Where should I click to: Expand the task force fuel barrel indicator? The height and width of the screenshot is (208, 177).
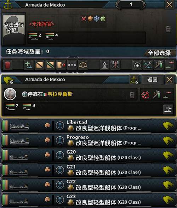point(132,95)
